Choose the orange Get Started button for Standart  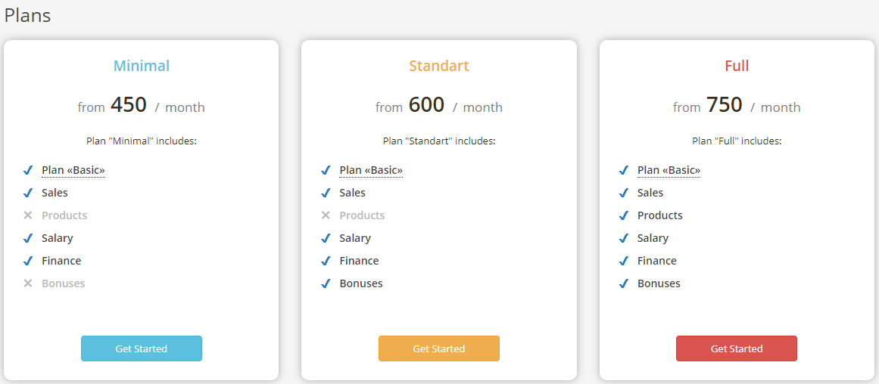pyautogui.click(x=439, y=348)
